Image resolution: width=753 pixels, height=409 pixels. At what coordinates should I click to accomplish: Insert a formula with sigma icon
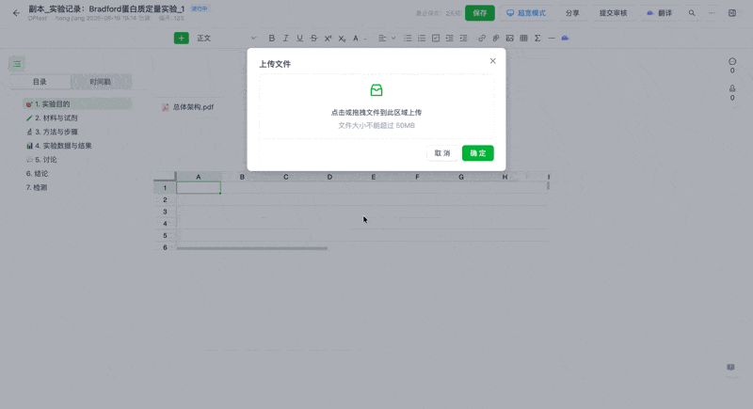point(537,38)
